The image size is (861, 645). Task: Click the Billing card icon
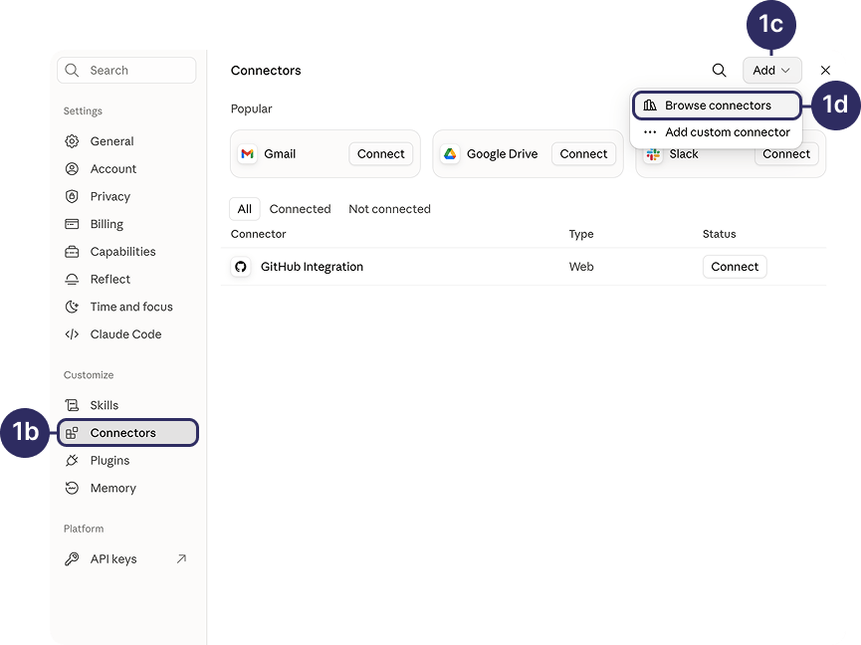(x=72, y=224)
